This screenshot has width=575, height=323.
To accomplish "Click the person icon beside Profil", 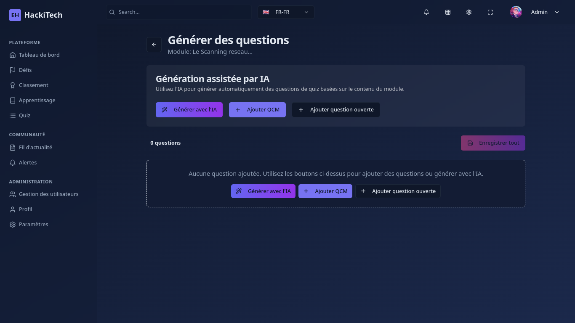I will click(13, 209).
